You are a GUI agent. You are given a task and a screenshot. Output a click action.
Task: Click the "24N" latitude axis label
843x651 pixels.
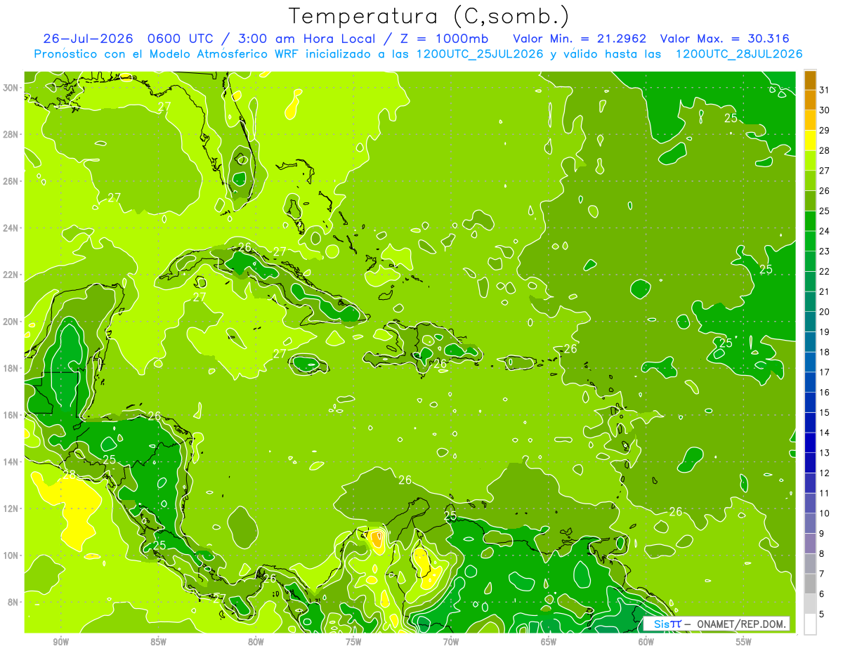11,228
